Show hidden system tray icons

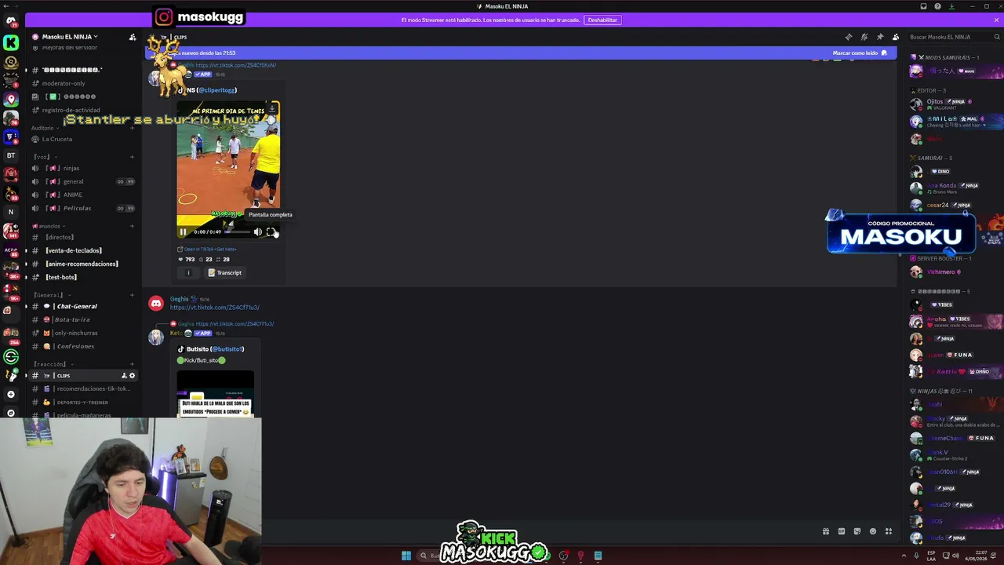pos(904,556)
